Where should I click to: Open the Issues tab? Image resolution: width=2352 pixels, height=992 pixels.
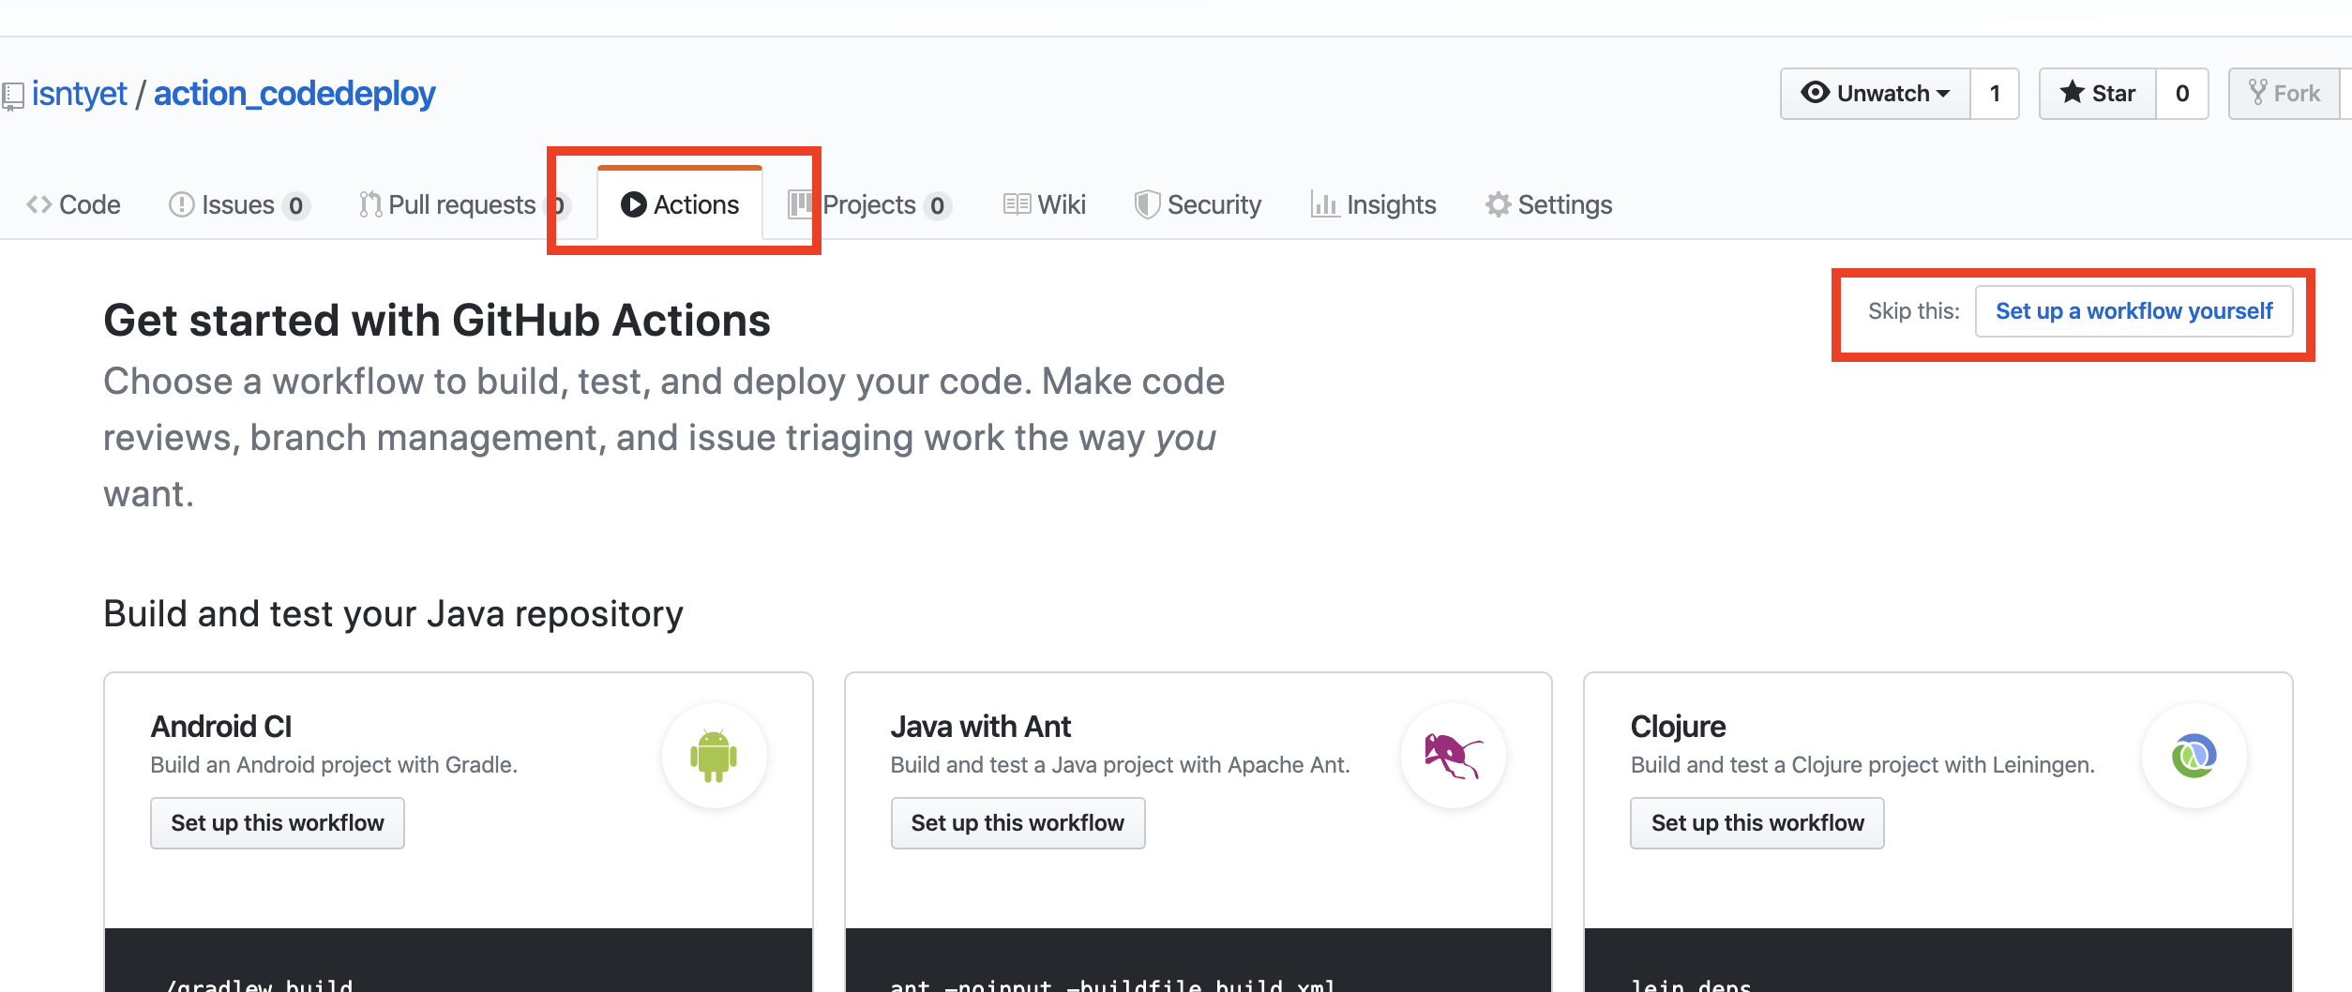(239, 204)
